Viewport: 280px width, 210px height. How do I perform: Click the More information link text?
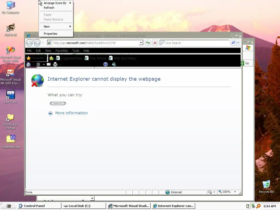pyautogui.click(x=71, y=113)
